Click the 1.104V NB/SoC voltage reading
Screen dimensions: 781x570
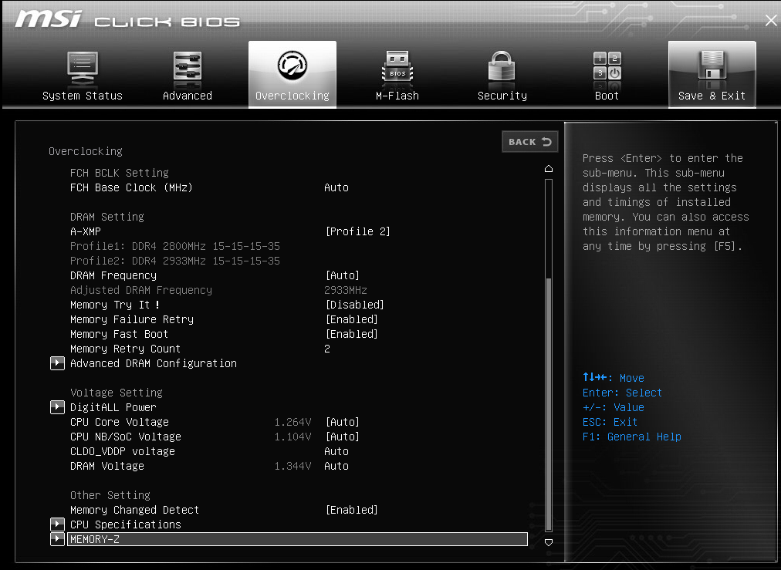point(293,437)
